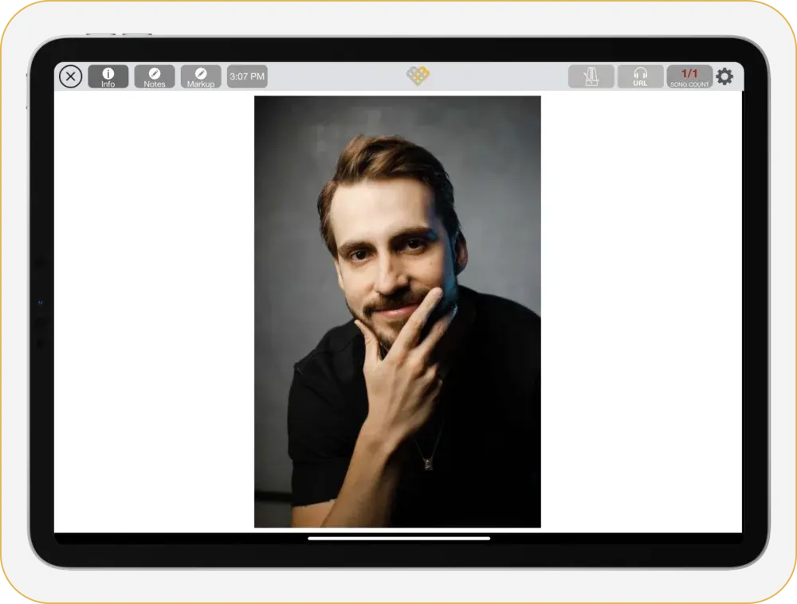Viewport: 797px width, 604px height.
Task: Click the letter i icon above Info
Action: click(108, 72)
